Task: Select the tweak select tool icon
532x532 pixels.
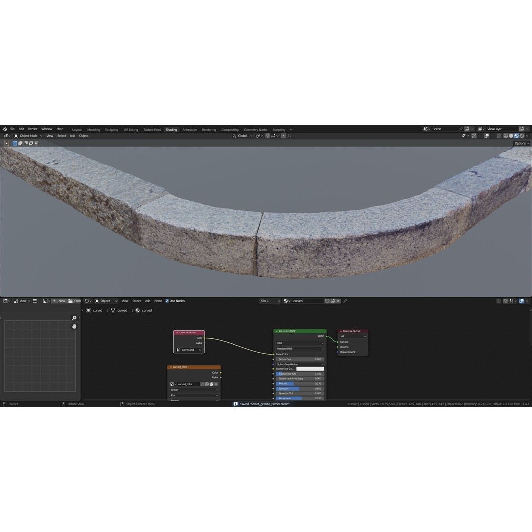Action: [6, 143]
